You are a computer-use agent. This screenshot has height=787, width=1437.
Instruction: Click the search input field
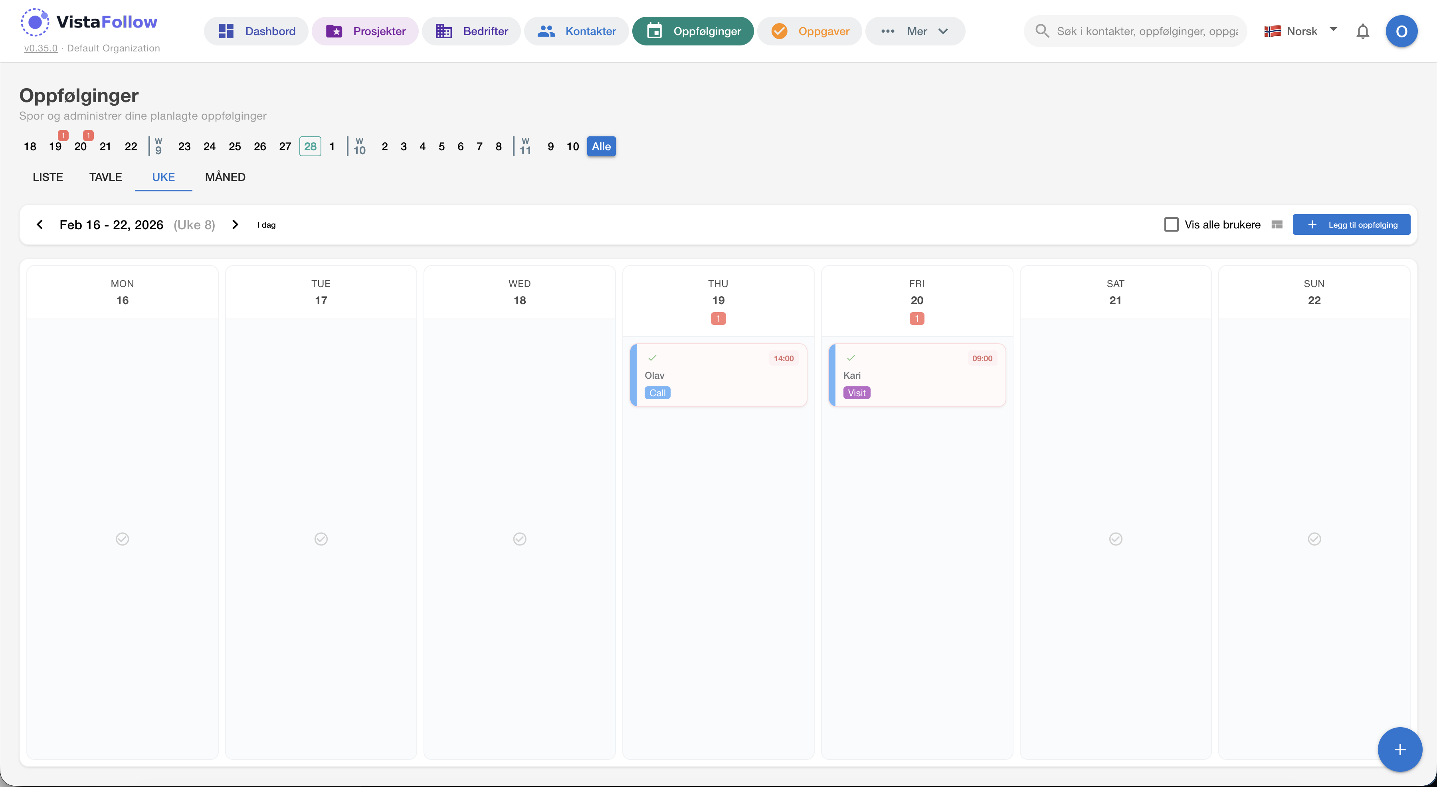pyautogui.click(x=1146, y=31)
